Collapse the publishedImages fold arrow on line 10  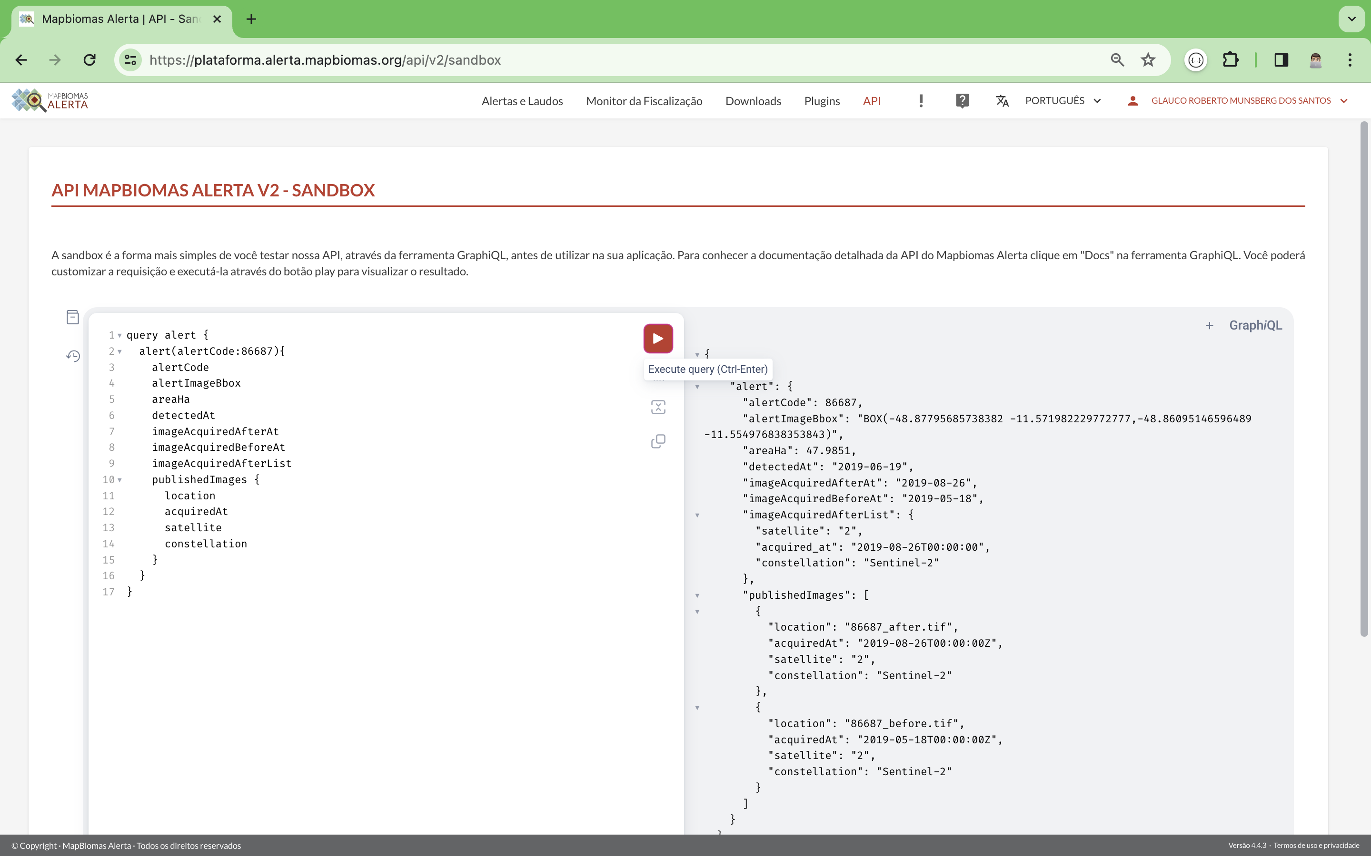point(119,480)
